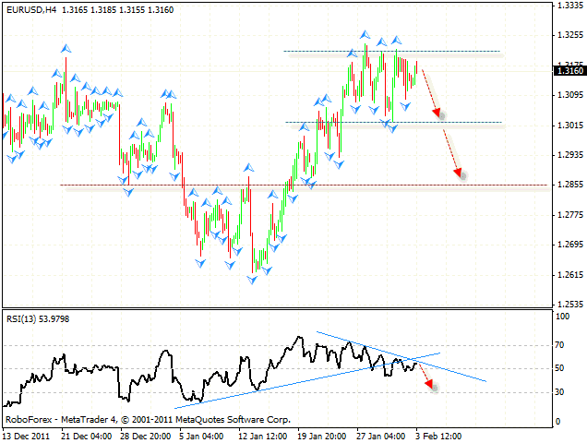The height and width of the screenshot is (443, 587).
Task: Select the rising blue RSI trendline
Action: (277, 384)
